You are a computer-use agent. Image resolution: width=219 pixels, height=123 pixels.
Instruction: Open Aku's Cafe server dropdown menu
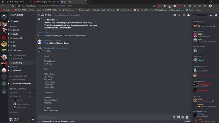(22, 15)
